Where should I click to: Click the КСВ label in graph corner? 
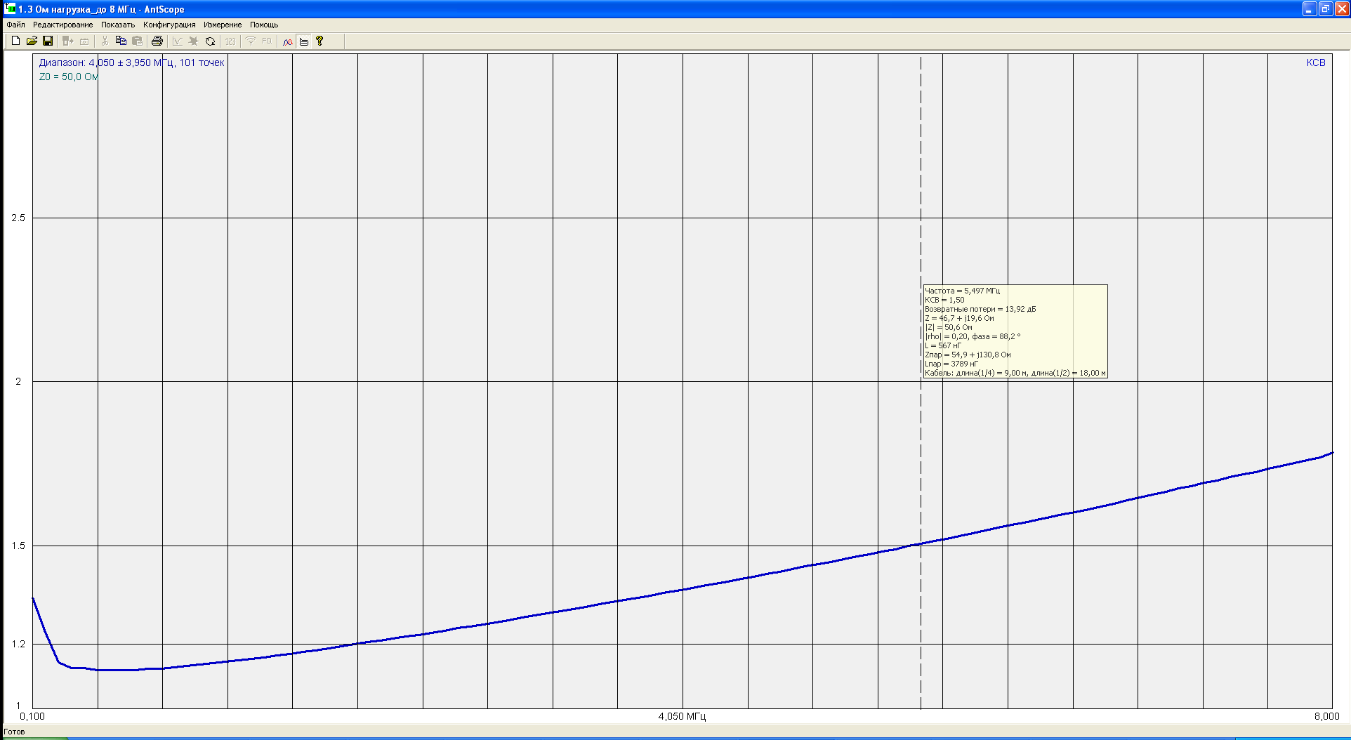tap(1315, 62)
